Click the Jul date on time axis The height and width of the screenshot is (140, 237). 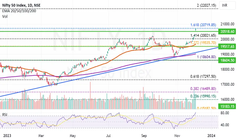click(108, 136)
